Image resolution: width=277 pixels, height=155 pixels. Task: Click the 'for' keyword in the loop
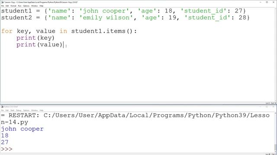pos(7,31)
